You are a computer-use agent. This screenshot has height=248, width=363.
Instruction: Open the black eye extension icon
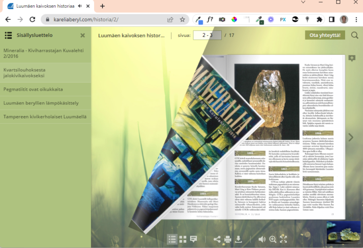[295, 19]
